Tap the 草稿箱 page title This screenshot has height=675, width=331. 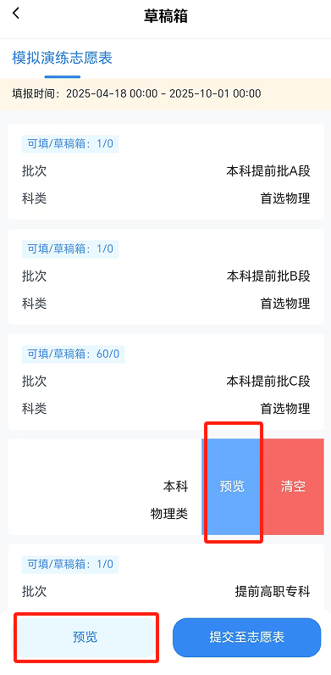pos(166,16)
